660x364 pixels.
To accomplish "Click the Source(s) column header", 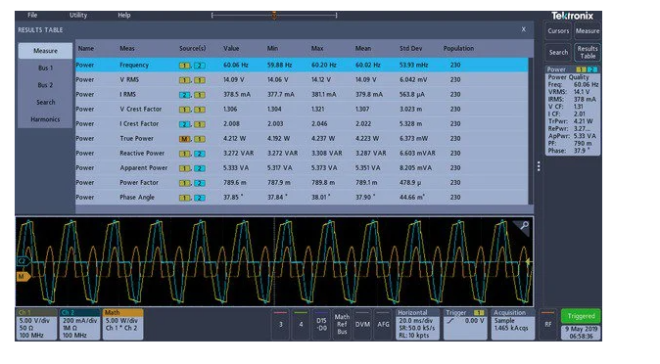I will click(193, 48).
